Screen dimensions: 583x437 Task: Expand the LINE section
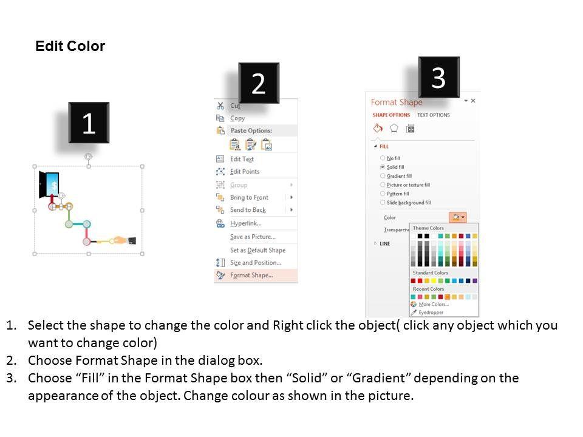[375, 243]
